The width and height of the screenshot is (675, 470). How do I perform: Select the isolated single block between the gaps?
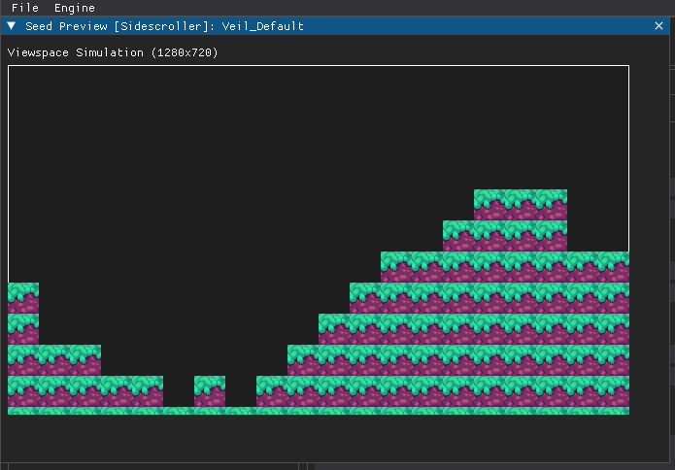pos(210,390)
